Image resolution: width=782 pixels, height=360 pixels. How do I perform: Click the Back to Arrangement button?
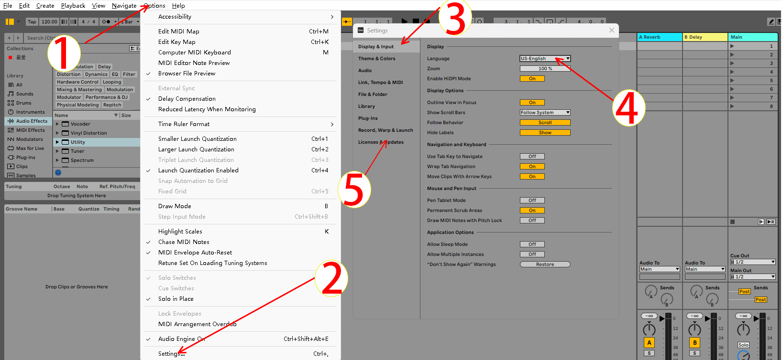click(761, 222)
